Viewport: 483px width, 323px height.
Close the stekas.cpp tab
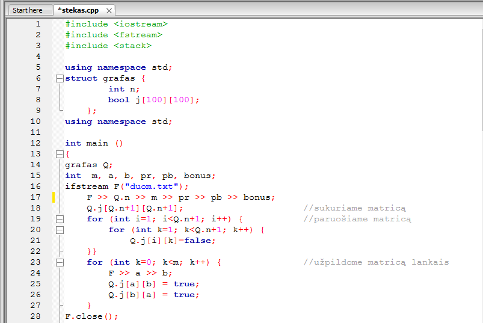109,11
